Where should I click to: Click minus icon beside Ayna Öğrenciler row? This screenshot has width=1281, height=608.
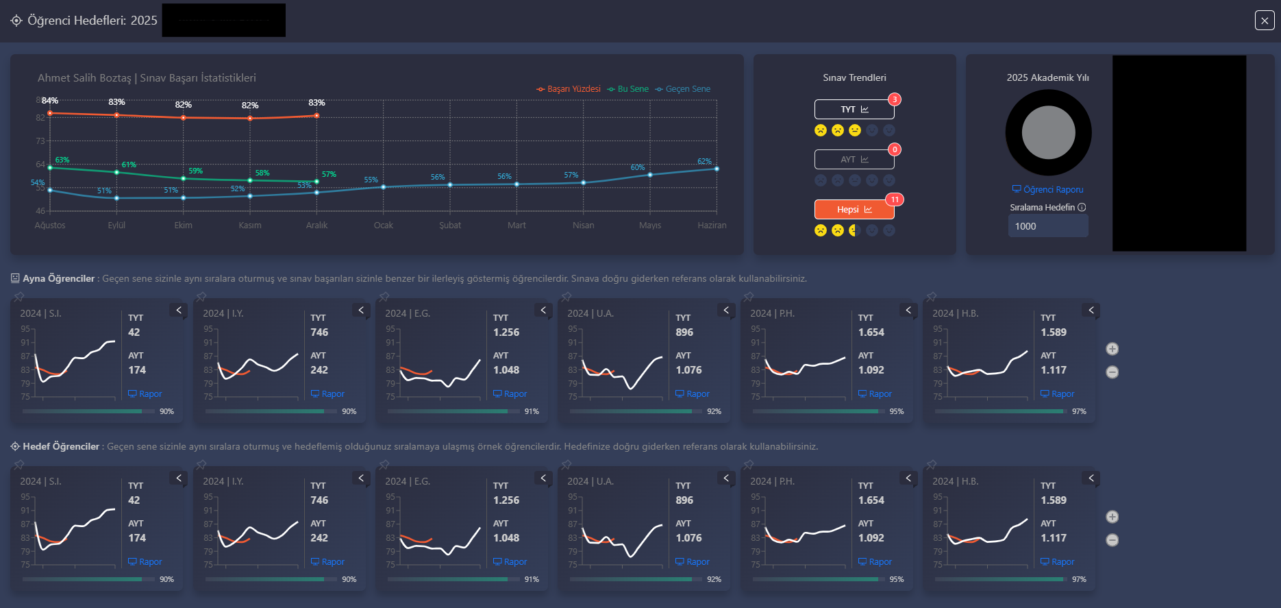1112,372
